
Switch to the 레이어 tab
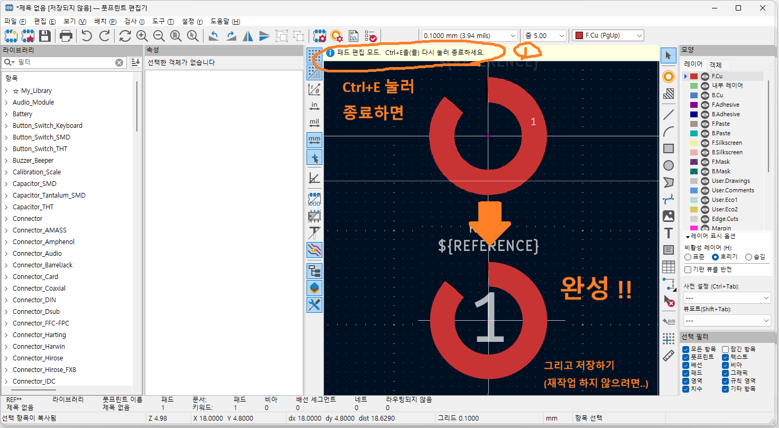click(693, 64)
